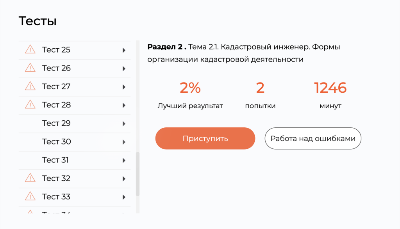Screen dimensions: 400x229
Task: Click the warning icon next to Тест 34
Action: click(30, 212)
